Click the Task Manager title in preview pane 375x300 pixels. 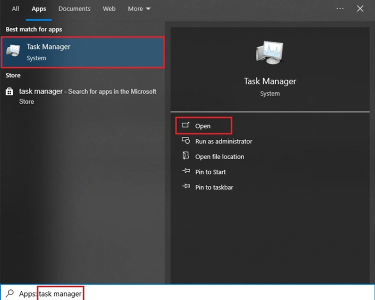pos(270,81)
